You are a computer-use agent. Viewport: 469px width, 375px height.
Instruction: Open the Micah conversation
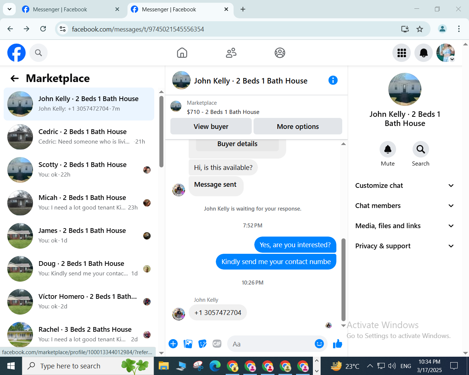(79, 203)
